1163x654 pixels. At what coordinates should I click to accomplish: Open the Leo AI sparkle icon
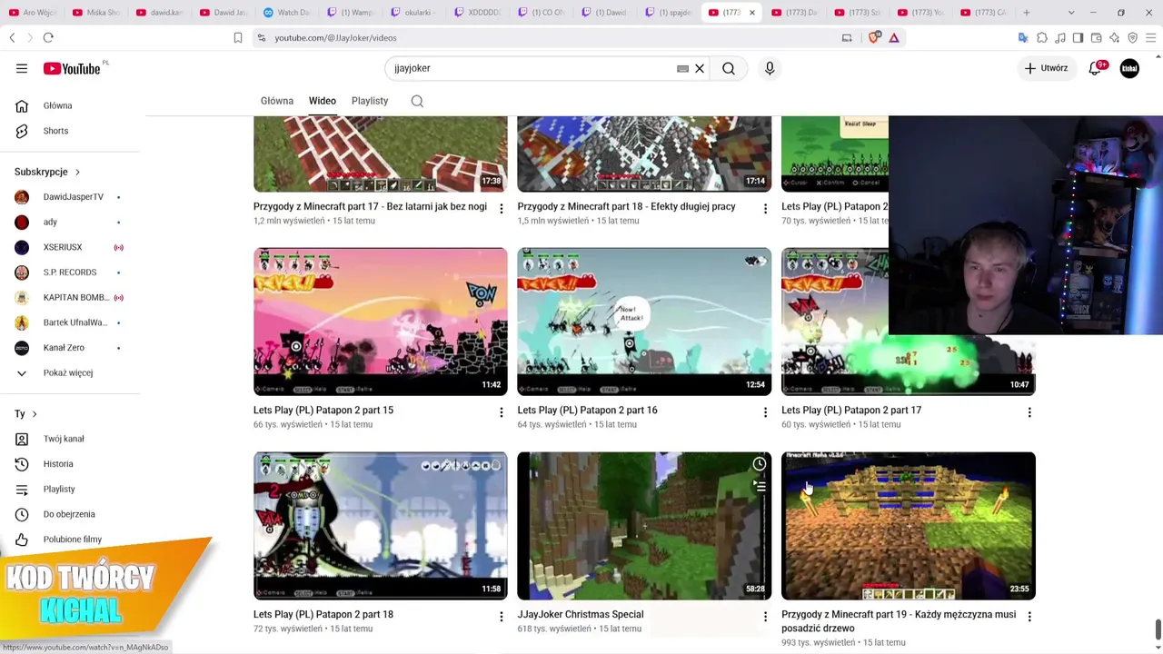coord(1114,37)
